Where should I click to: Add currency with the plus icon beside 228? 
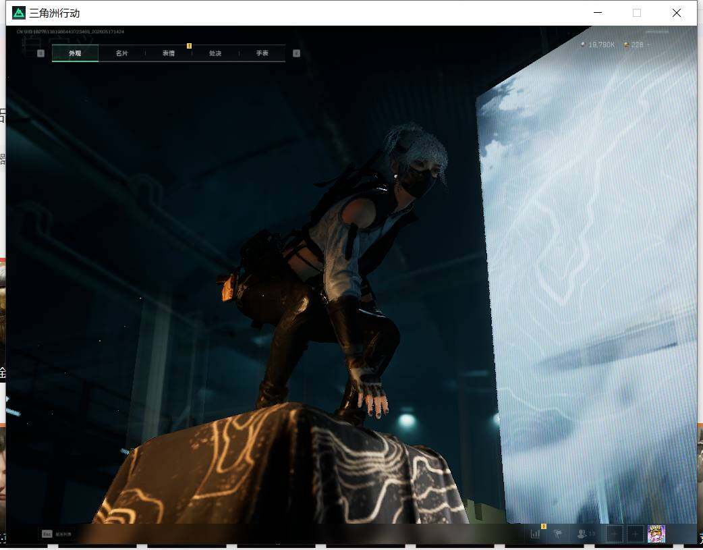[x=648, y=45]
